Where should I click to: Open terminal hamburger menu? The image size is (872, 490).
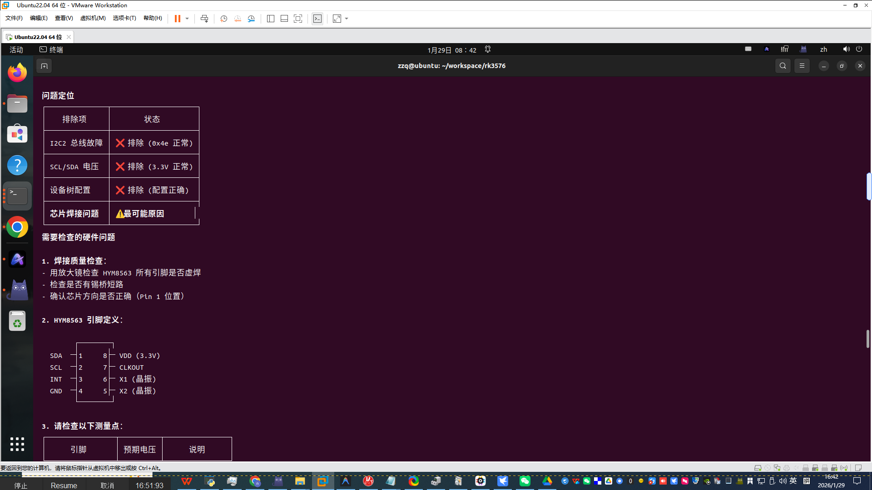click(802, 66)
